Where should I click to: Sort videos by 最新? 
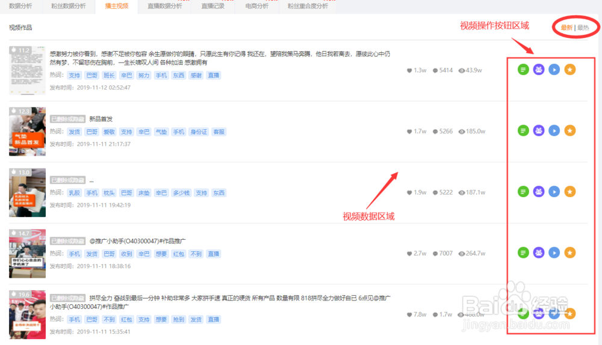coord(566,28)
